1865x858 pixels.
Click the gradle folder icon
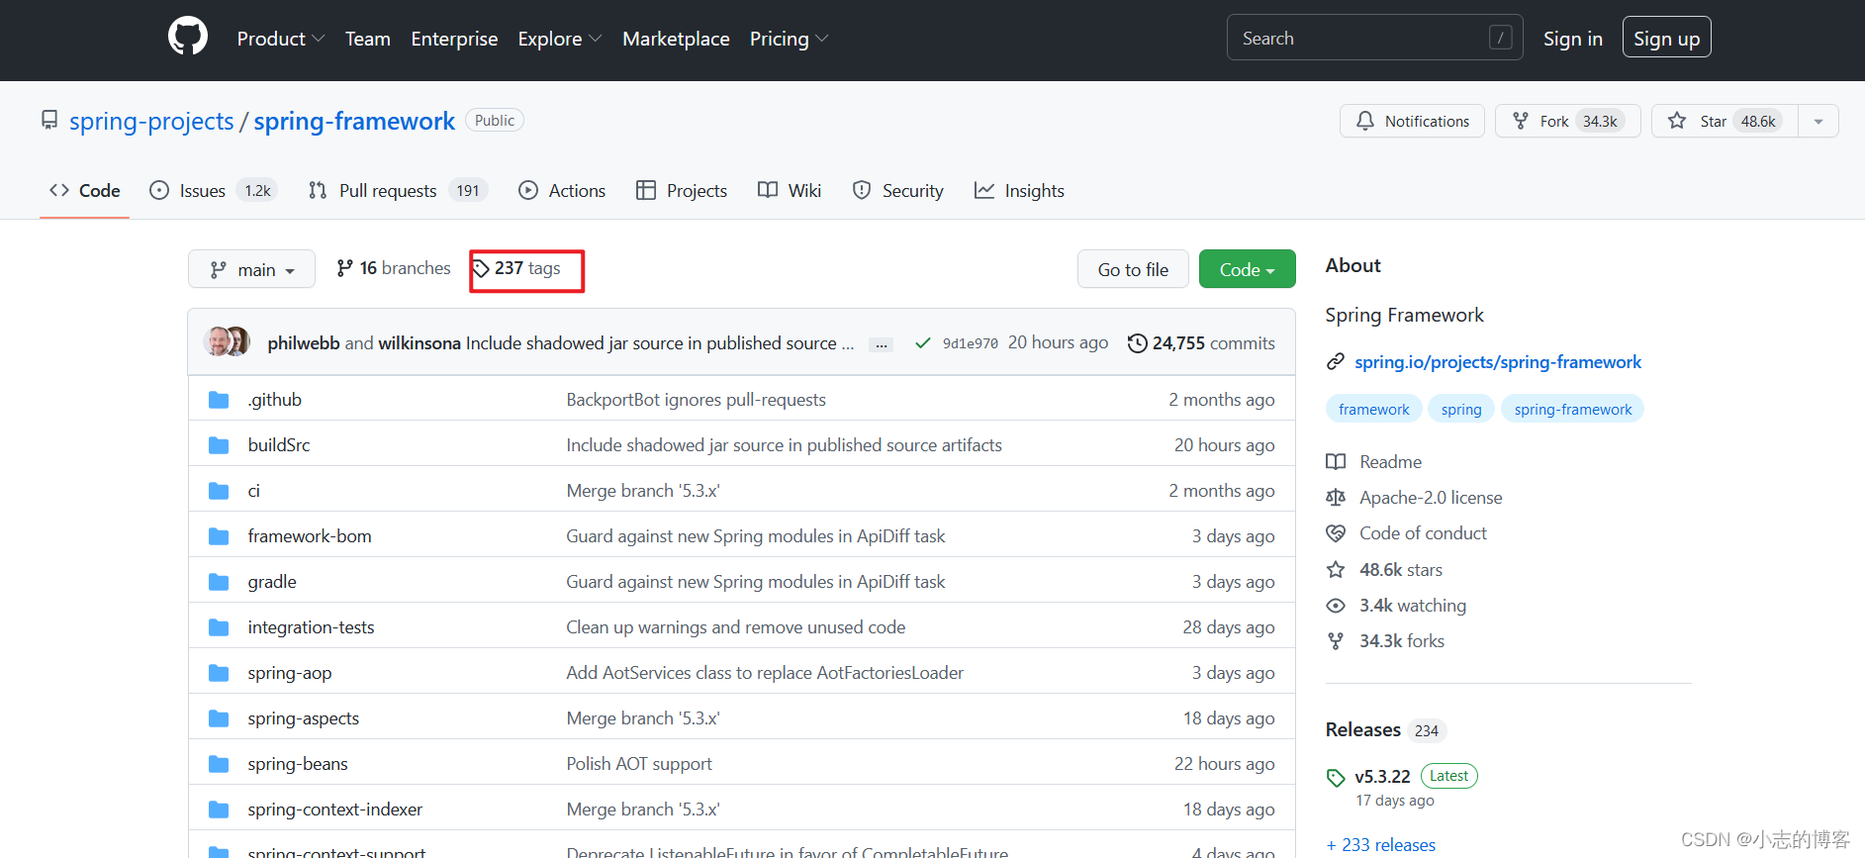(219, 582)
